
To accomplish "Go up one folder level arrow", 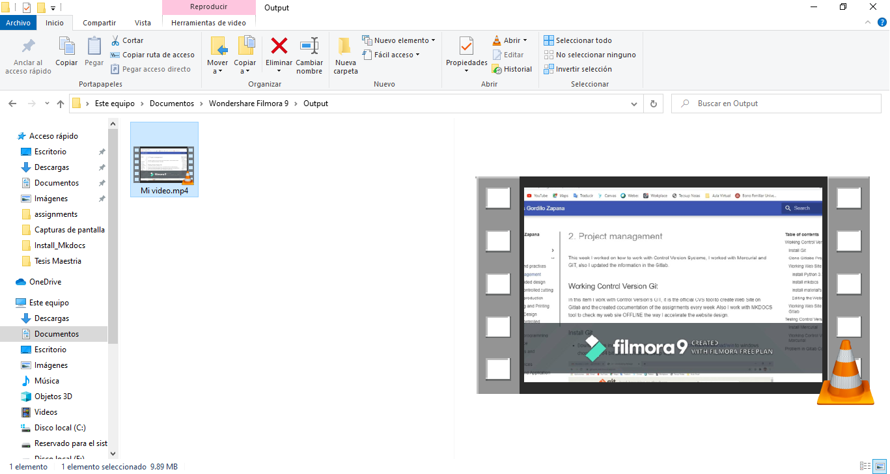I will tap(61, 104).
